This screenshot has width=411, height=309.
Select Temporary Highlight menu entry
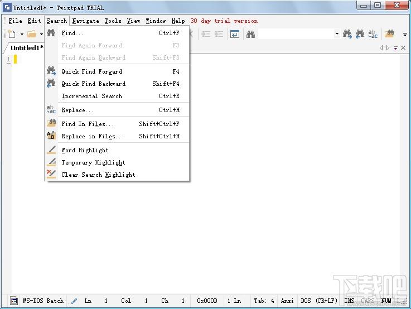point(117,162)
